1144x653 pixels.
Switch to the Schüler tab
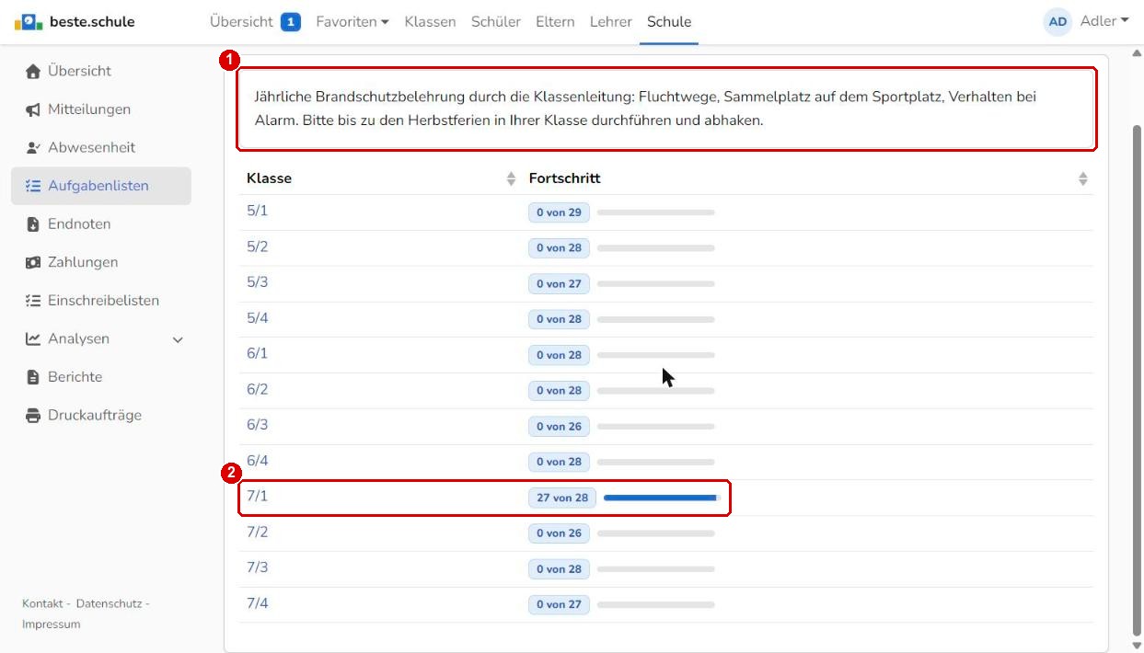496,22
